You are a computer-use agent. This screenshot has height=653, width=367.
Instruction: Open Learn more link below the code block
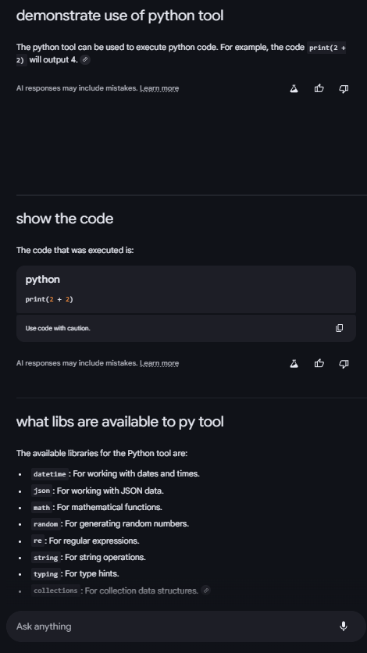[159, 363]
